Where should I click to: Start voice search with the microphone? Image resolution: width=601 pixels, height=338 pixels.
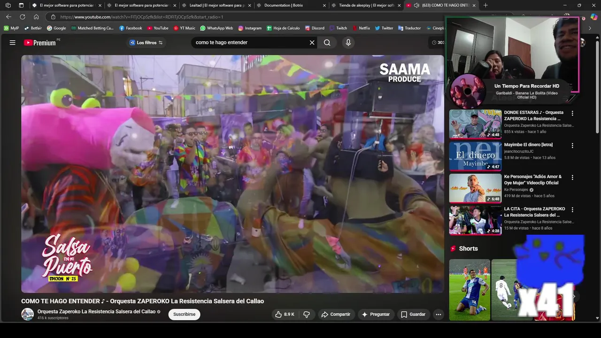coord(348,42)
